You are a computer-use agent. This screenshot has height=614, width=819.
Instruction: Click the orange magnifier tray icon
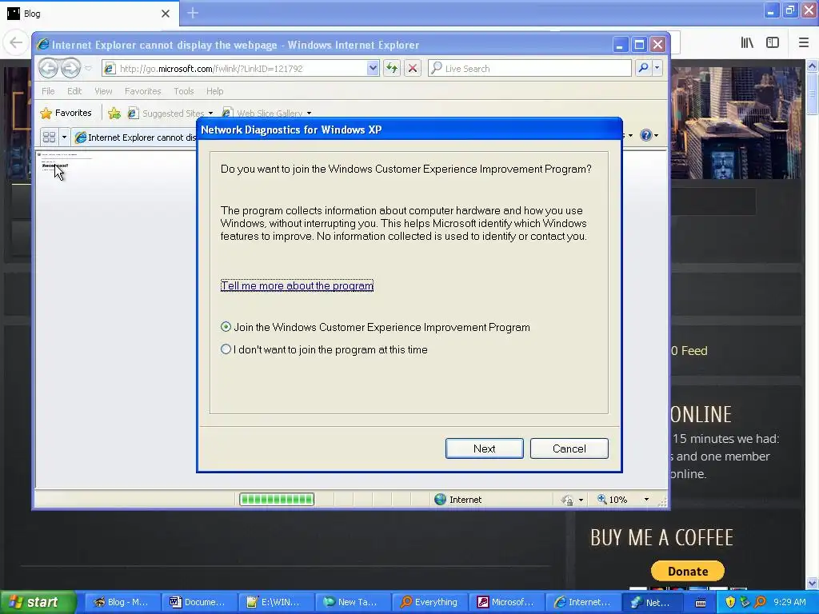(x=760, y=602)
